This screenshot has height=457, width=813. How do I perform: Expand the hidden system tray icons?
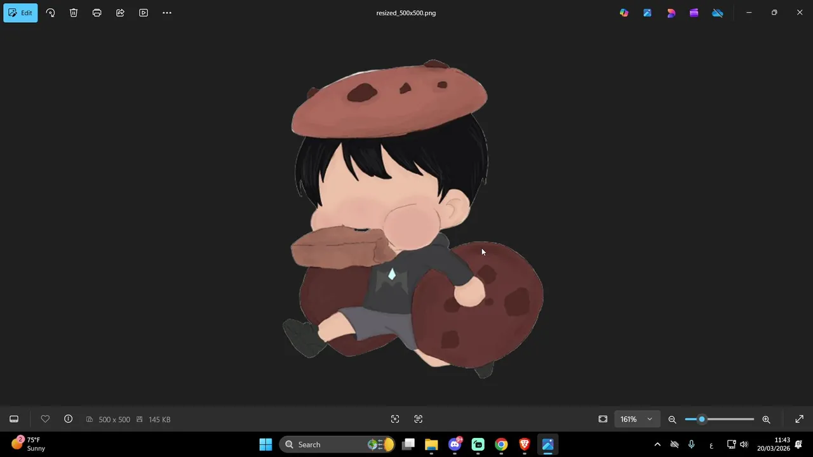657,444
